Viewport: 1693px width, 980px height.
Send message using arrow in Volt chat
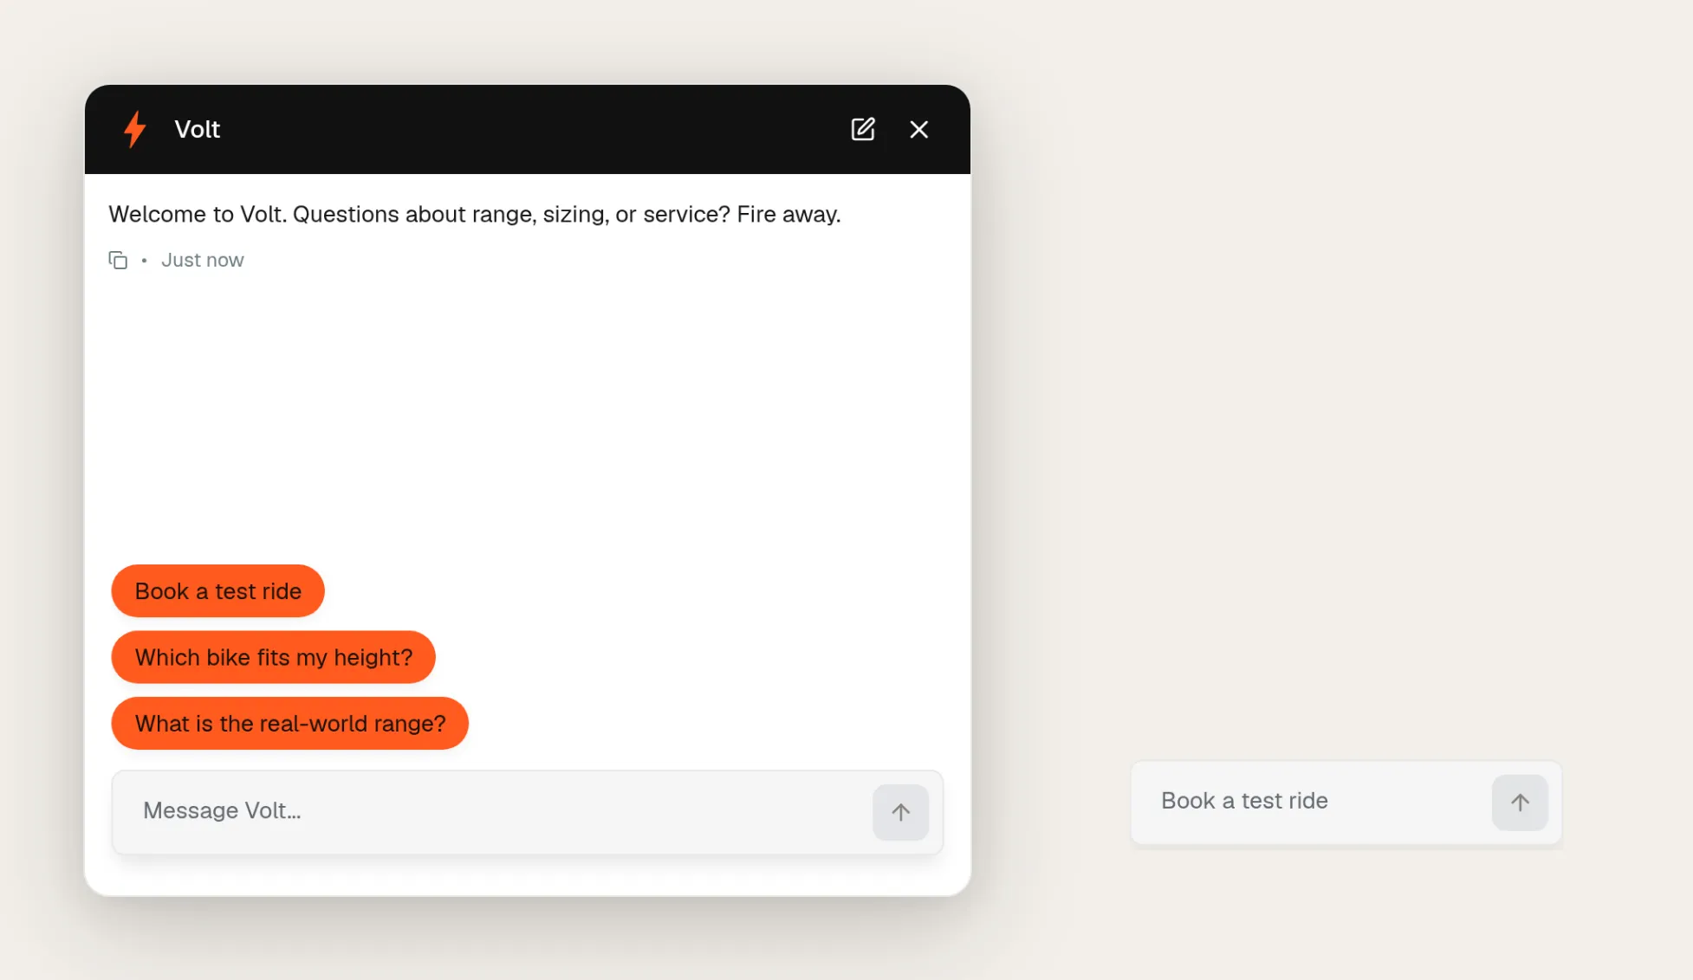point(901,812)
